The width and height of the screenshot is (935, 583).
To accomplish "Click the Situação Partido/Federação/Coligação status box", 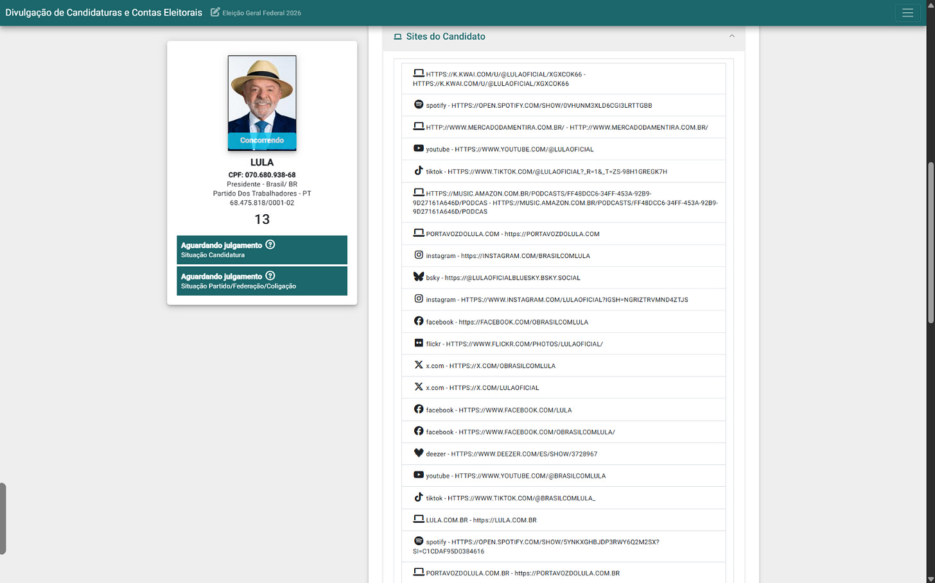I will click(x=262, y=281).
